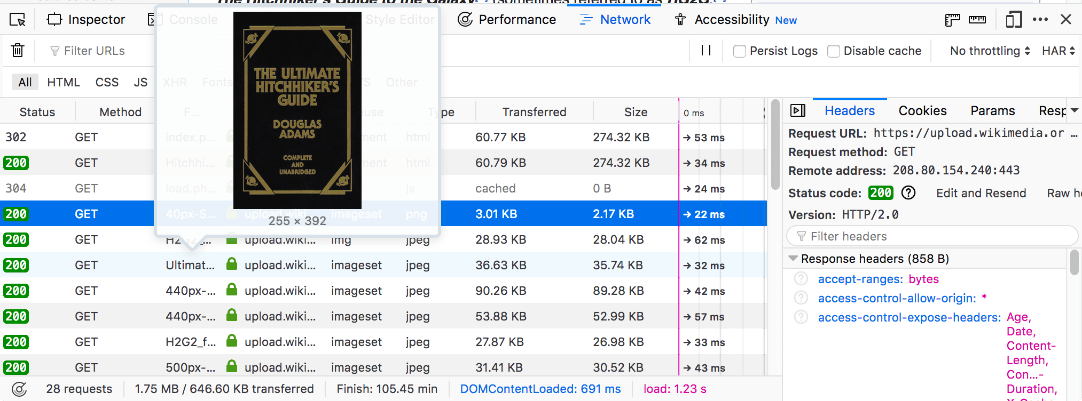Select the 90.26 KB request row
This screenshot has height=401, width=1082.
click(383, 291)
